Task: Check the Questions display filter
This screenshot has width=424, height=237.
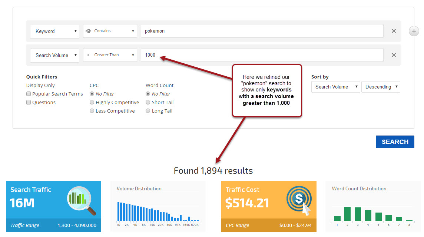Action: point(29,103)
